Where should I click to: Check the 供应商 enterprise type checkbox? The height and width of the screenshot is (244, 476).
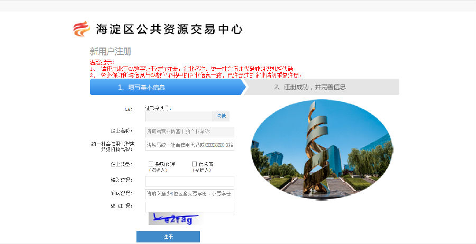point(194,164)
